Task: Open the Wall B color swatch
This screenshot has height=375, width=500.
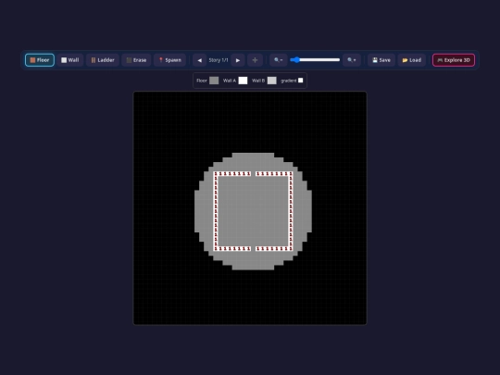Action: (271, 81)
